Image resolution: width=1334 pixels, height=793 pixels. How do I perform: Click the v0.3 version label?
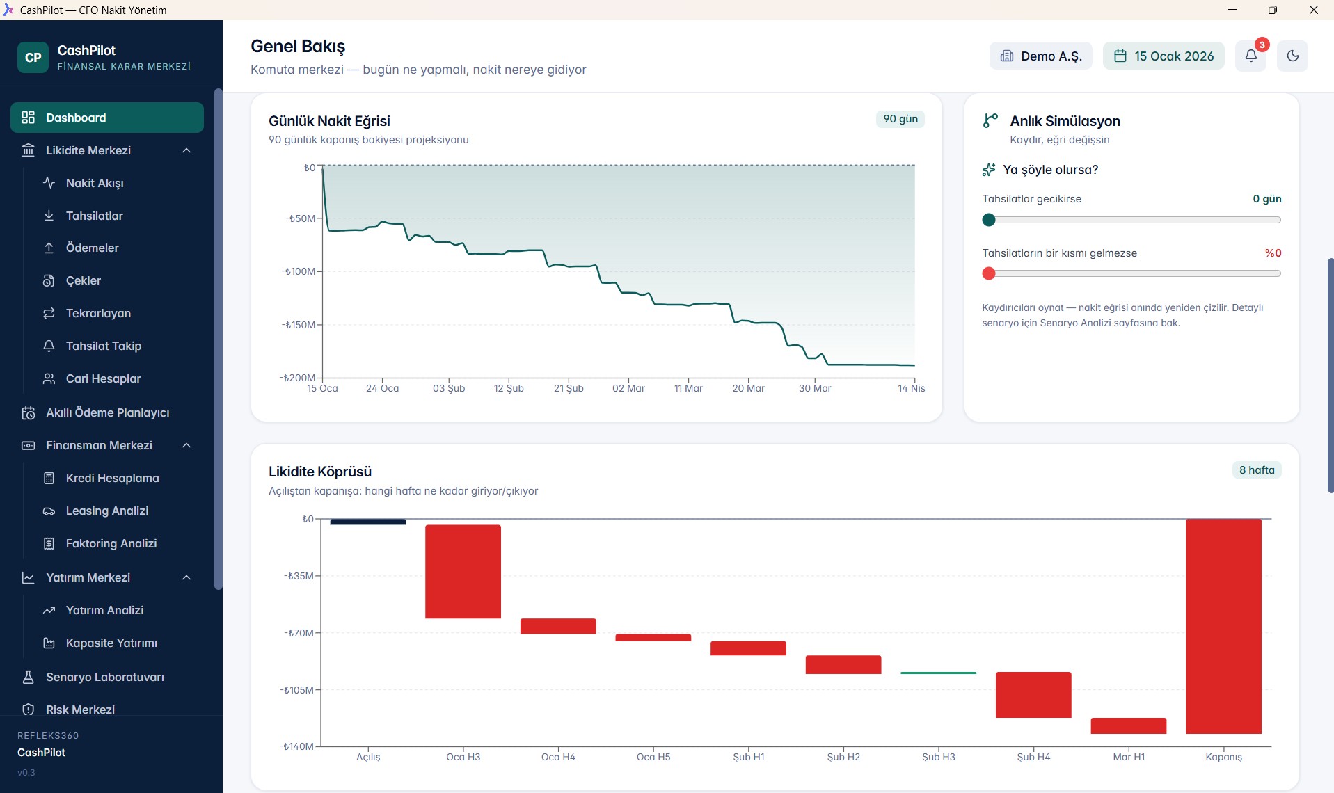[x=26, y=772]
